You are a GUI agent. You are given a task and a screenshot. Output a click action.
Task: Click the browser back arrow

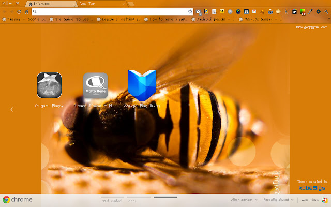click(5, 11)
